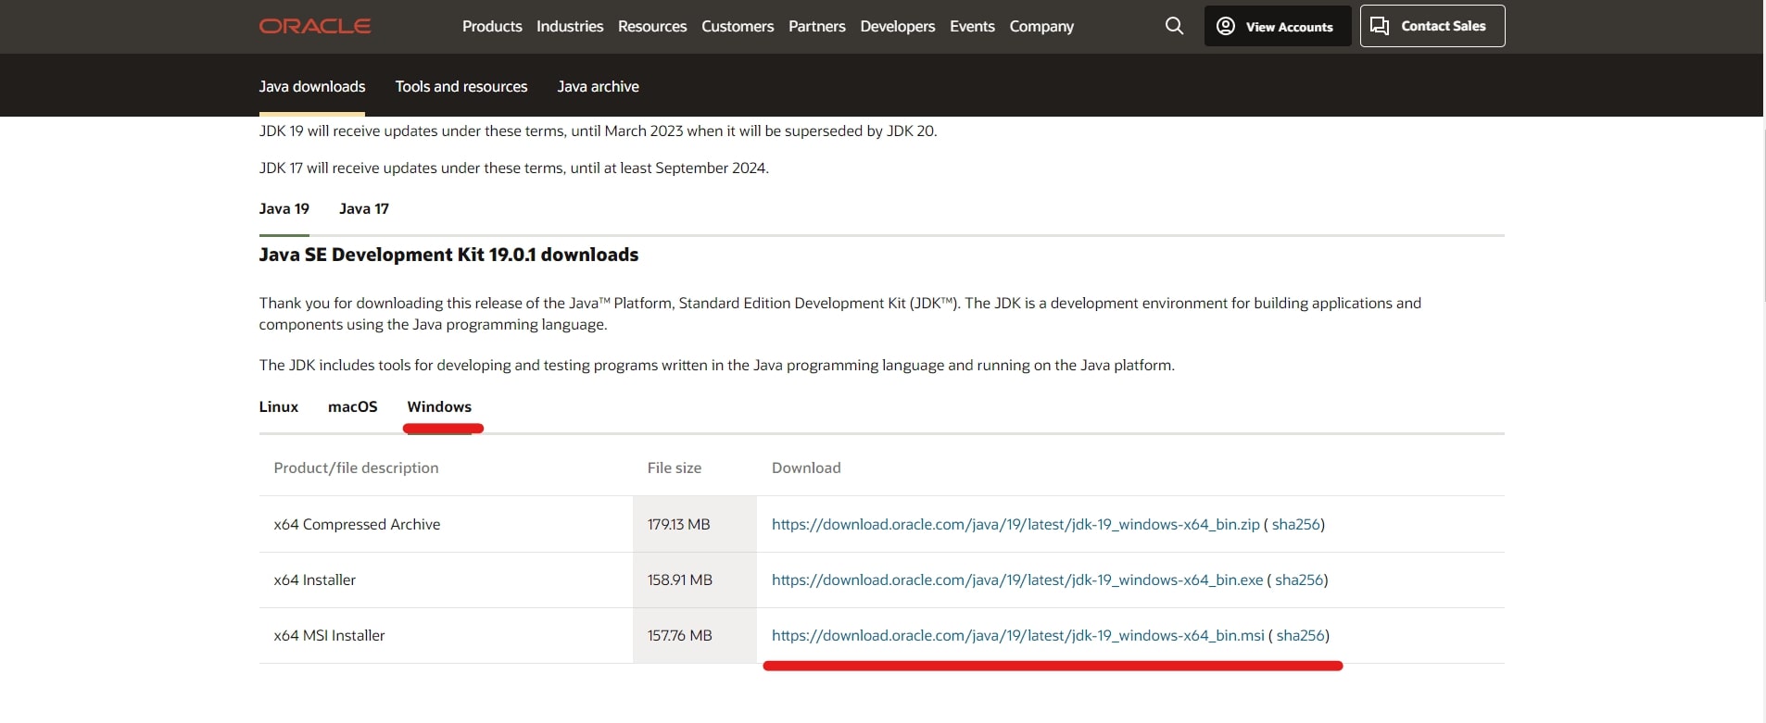This screenshot has height=723, width=1766.
Task: Open sha256 link for the zip archive
Action: pos(1295,524)
